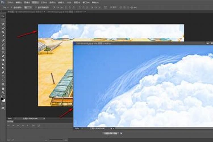Select the Brush tool
Image resolution: width=213 pixels, height=142 pixels.
coord(3,44)
